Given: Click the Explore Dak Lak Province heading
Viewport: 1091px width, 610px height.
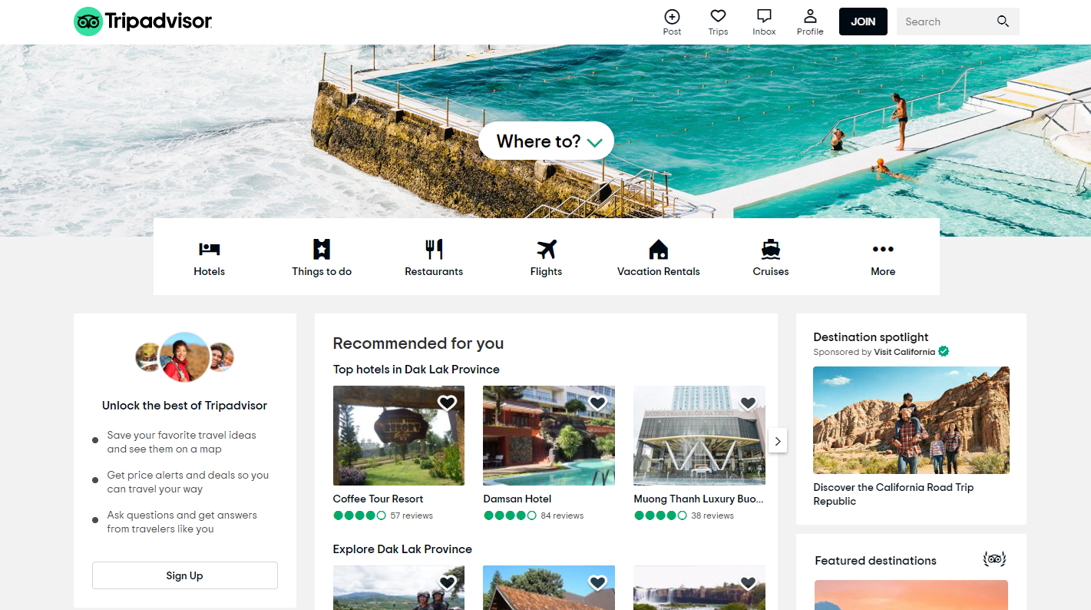Looking at the screenshot, I should click(402, 549).
